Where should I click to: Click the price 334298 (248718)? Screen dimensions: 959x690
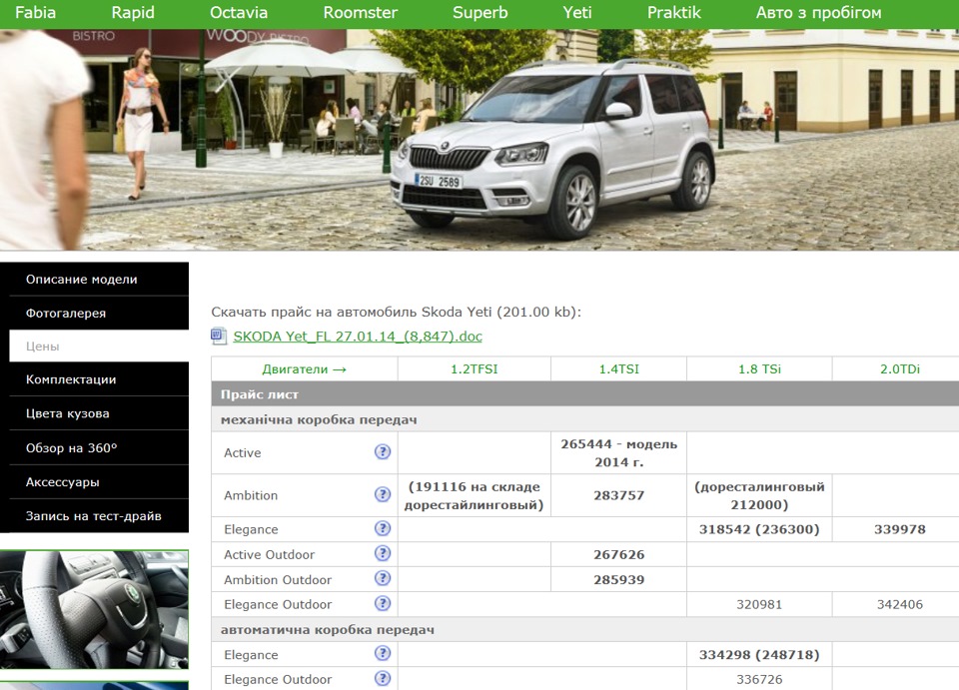point(759,655)
